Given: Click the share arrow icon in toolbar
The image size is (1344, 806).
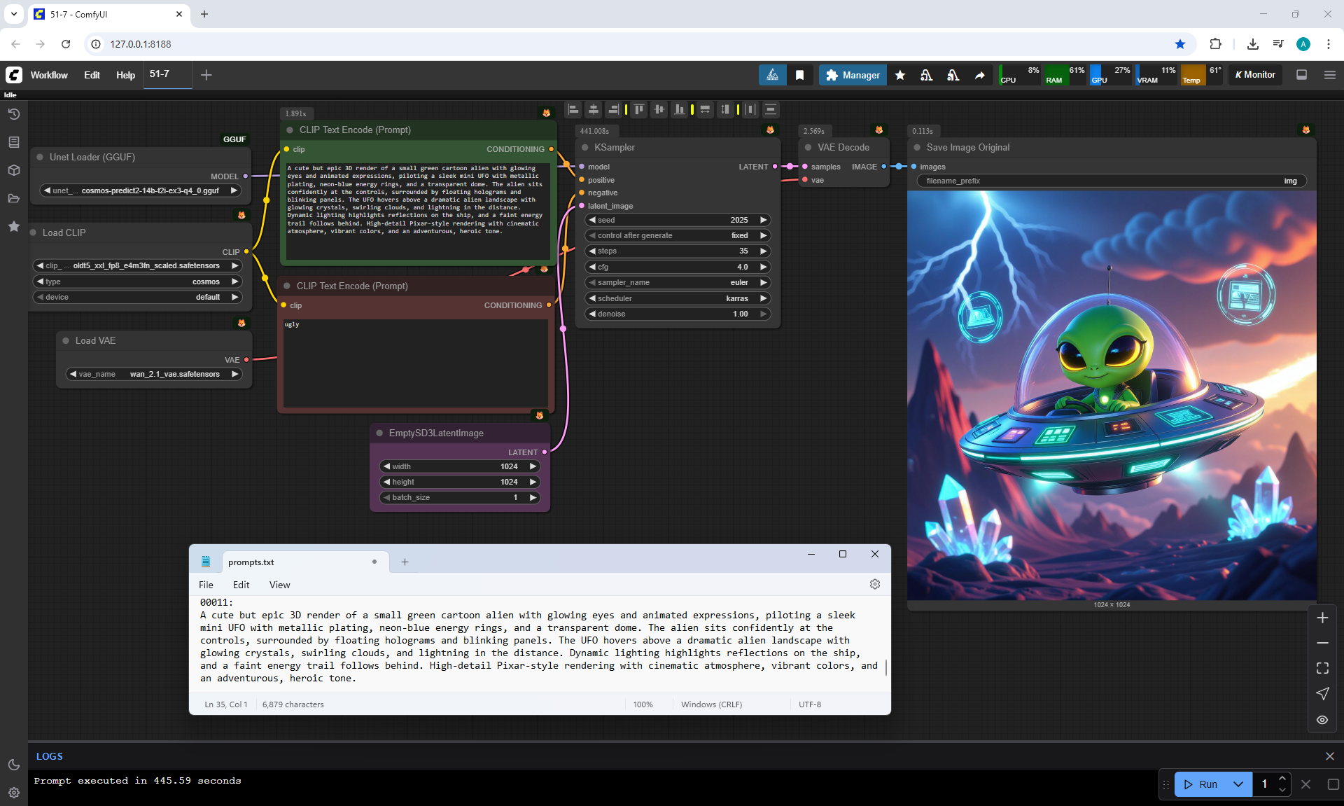Looking at the screenshot, I should [980, 75].
